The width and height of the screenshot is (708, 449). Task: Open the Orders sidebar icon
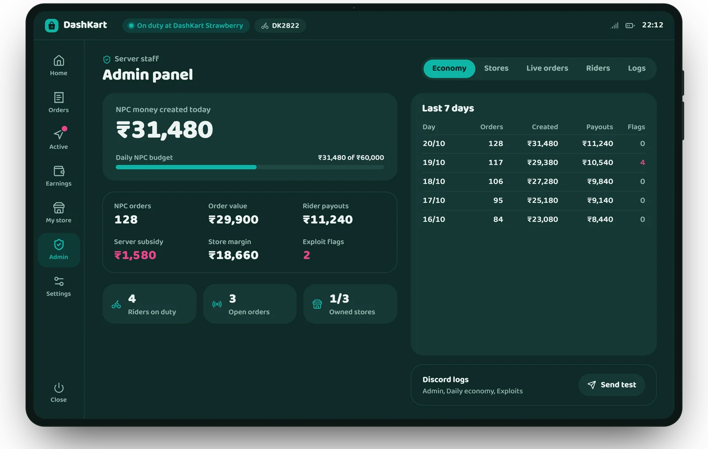[x=59, y=97]
